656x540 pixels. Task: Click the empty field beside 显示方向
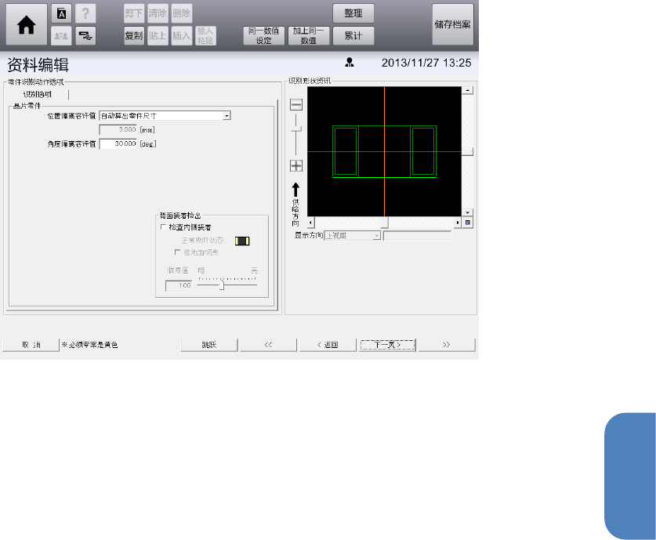(418, 235)
